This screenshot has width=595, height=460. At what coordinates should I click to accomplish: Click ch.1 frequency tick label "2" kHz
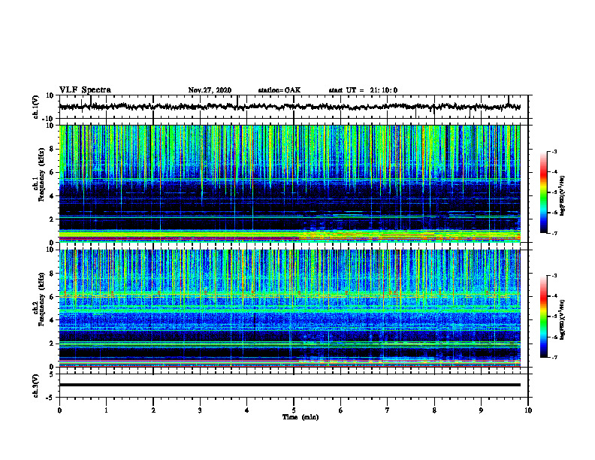point(52,219)
